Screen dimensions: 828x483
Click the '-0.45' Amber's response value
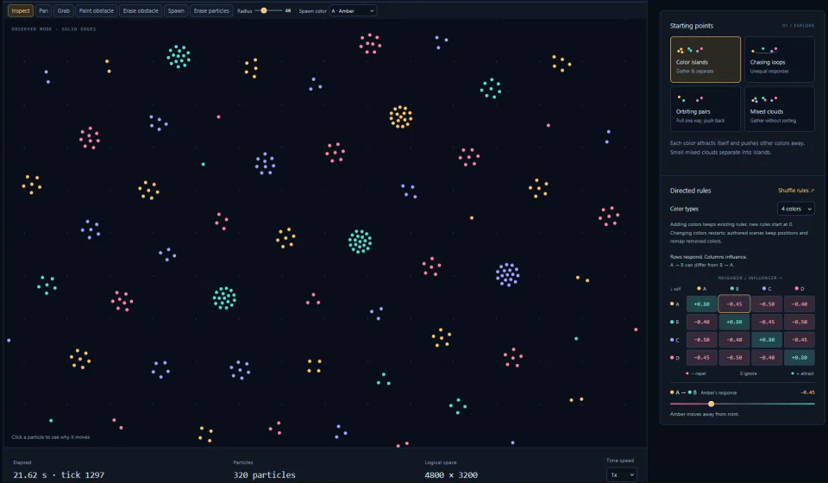click(x=807, y=392)
